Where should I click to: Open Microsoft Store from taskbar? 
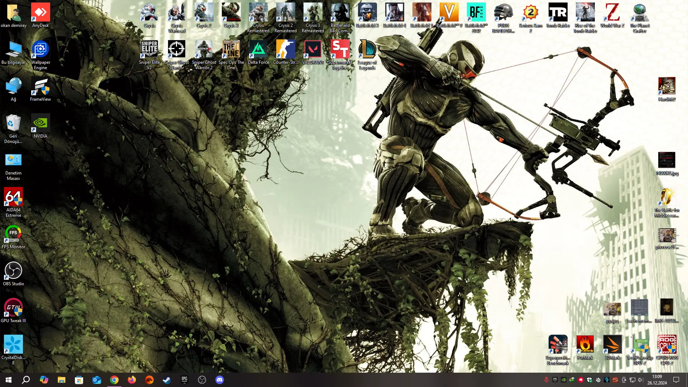point(79,380)
